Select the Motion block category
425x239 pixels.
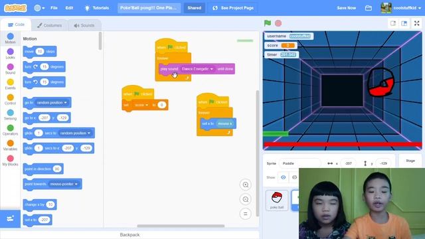11,39
